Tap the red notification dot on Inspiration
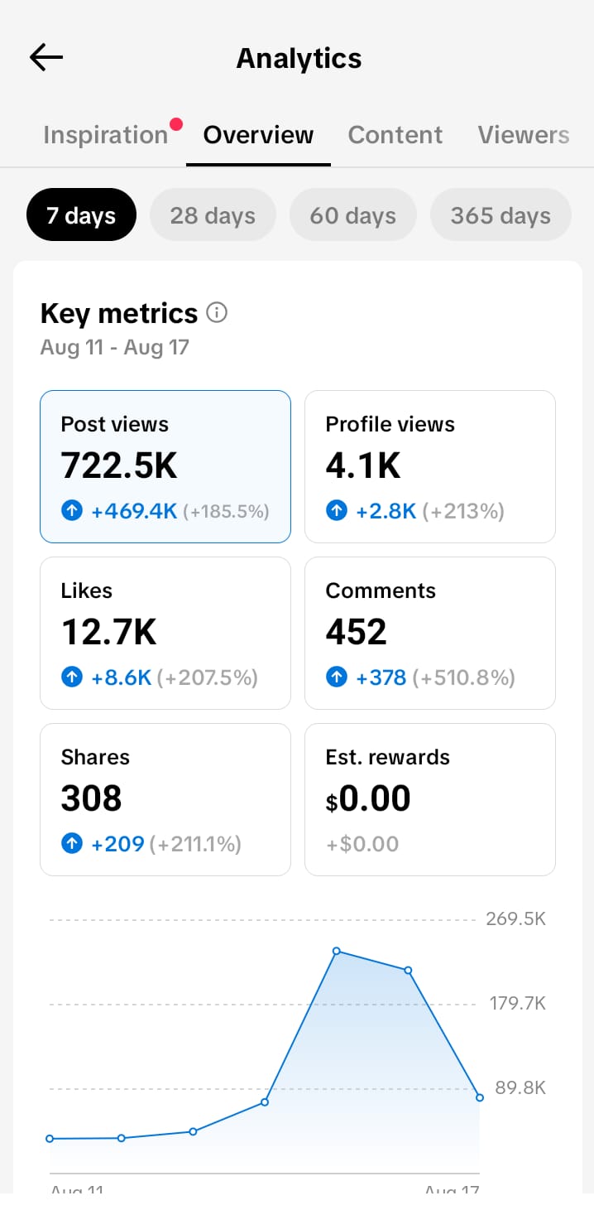Screen dimensions: 594x1210 tap(175, 124)
